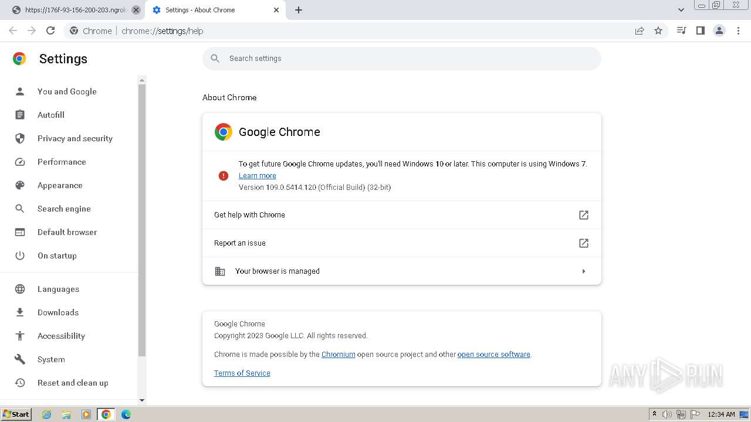Open the media controls icon in the toolbar

tap(681, 30)
